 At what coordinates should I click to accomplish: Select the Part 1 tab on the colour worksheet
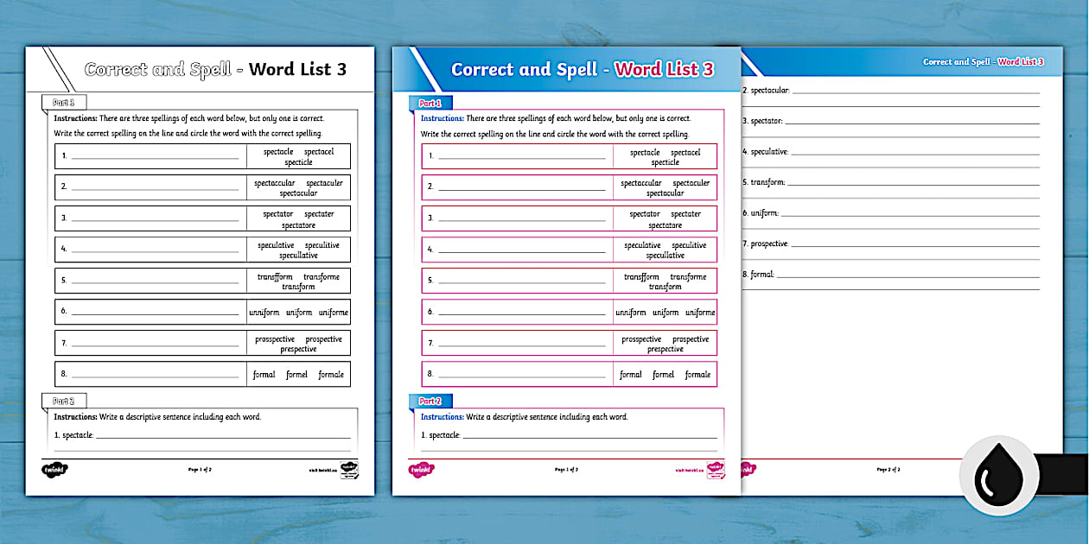coord(430,103)
